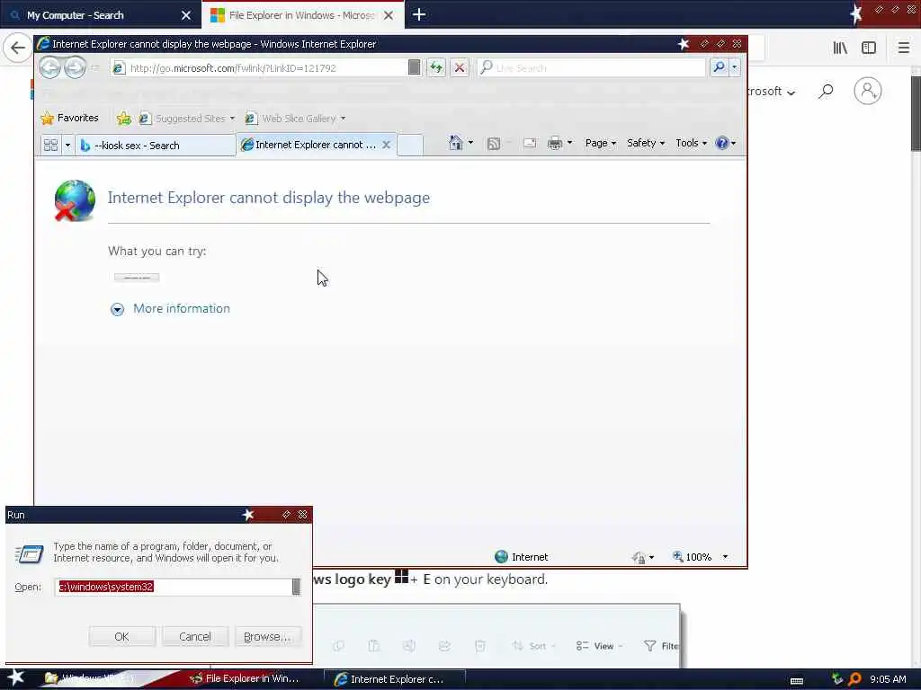The height and width of the screenshot is (690, 921).
Task: Close the 'My Computer - Search' tab
Action: [x=186, y=15]
